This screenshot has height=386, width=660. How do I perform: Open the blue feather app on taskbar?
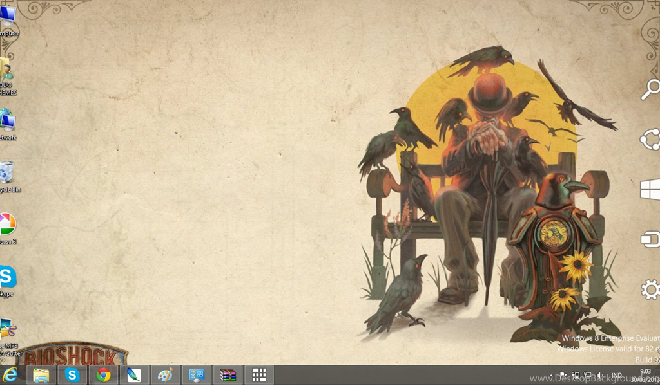tap(134, 374)
